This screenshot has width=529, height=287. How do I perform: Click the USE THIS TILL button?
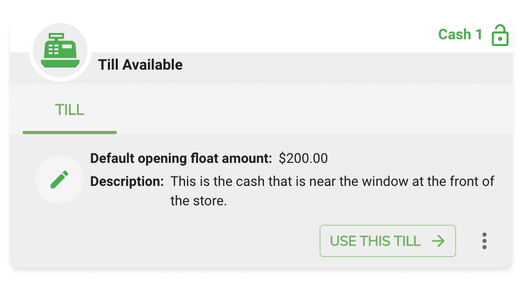388,241
